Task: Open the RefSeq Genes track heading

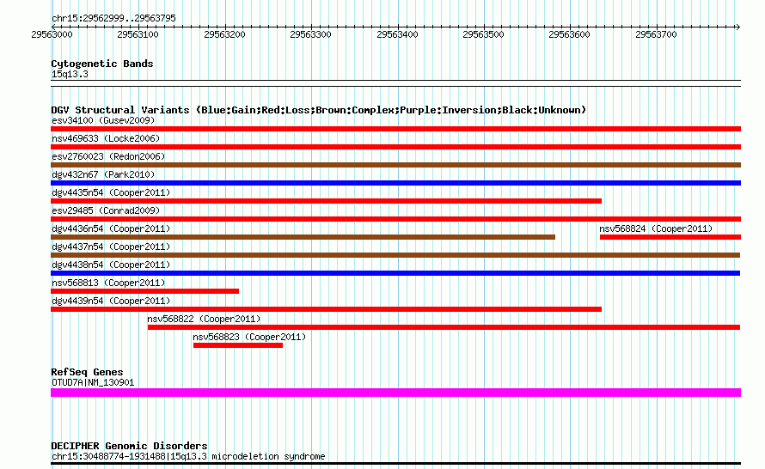Action: coord(87,372)
